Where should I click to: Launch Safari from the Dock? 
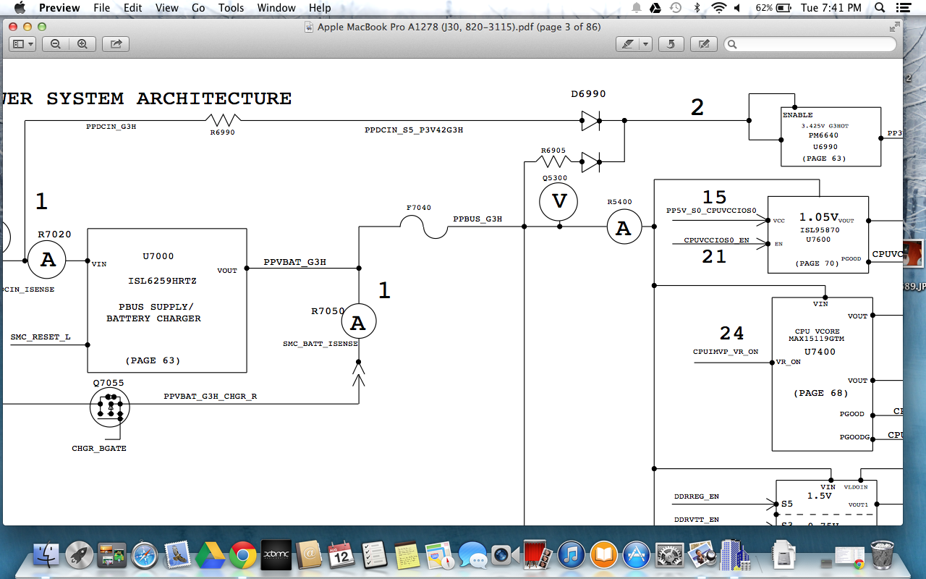(x=145, y=556)
